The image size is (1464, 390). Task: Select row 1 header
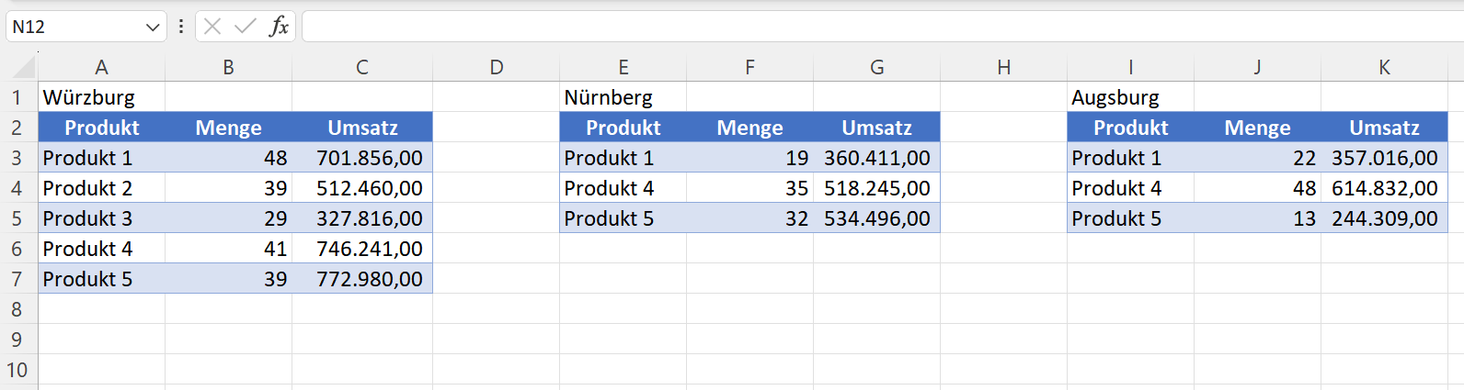[x=18, y=97]
